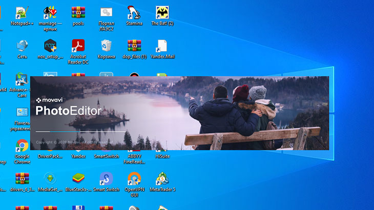This screenshot has height=210, width=374.
Task: Select the drivers_6_3 archive icon
Action: pyautogui.click(x=22, y=179)
